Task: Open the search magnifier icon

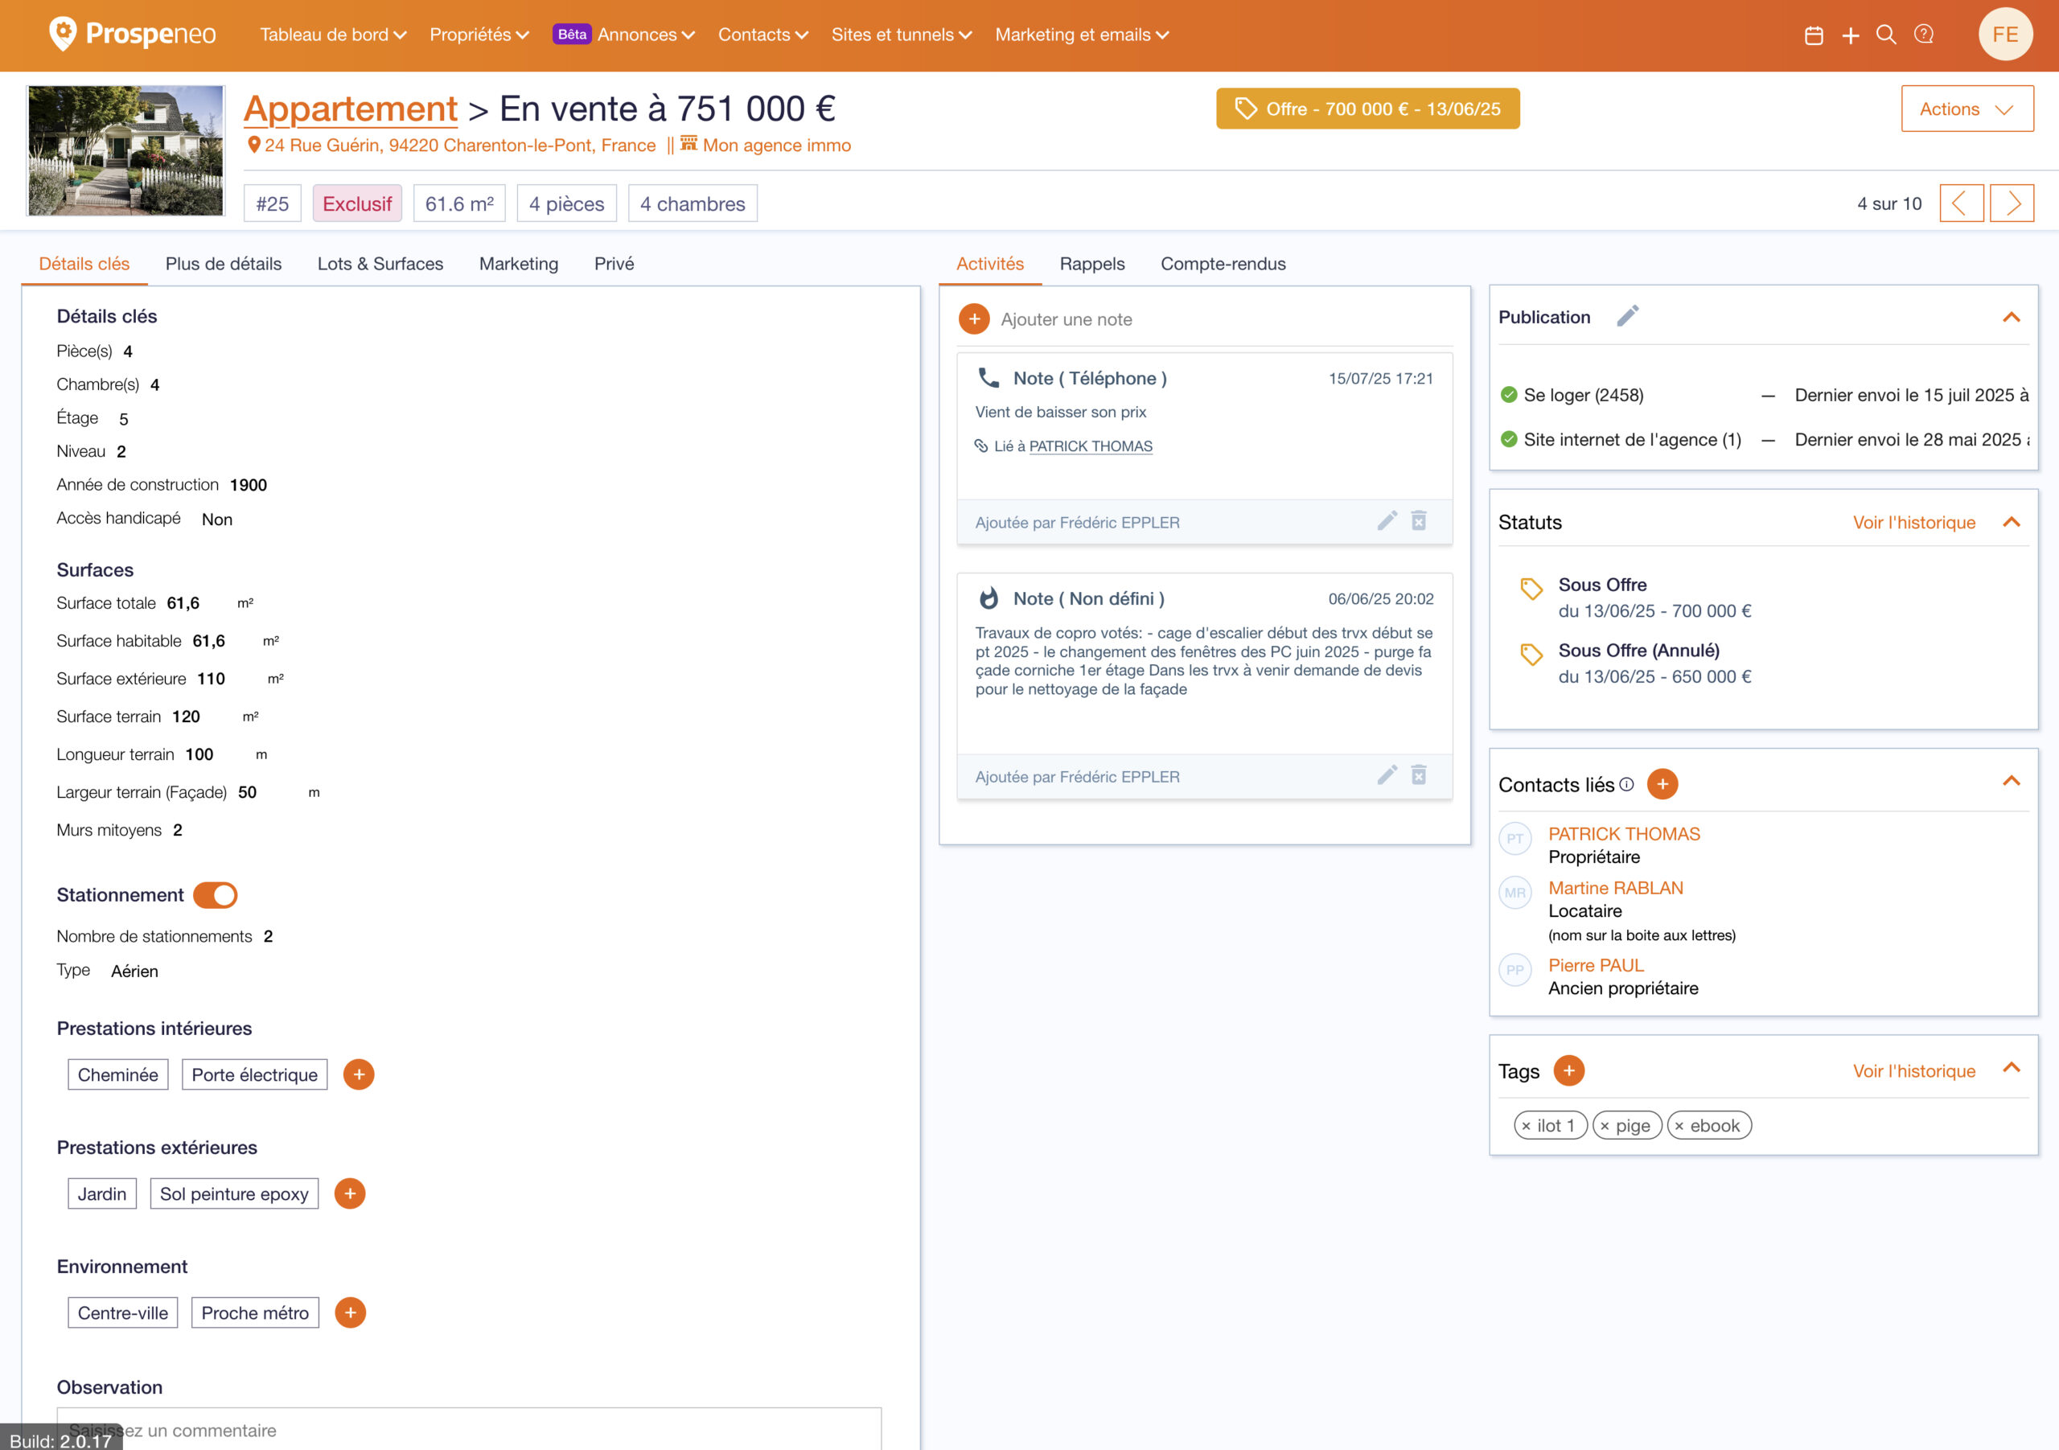Action: click(x=1886, y=35)
